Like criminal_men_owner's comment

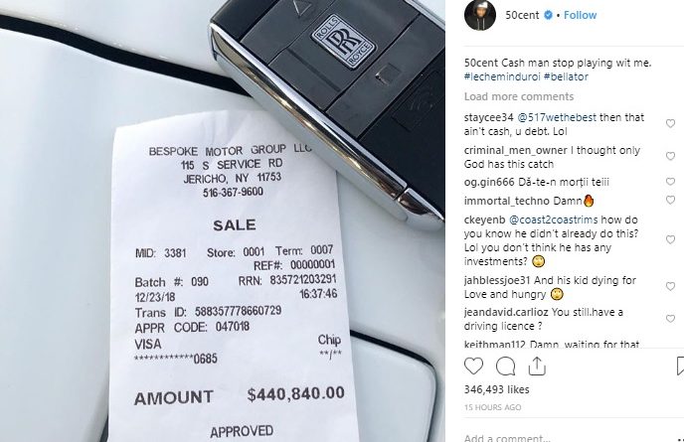(670, 156)
